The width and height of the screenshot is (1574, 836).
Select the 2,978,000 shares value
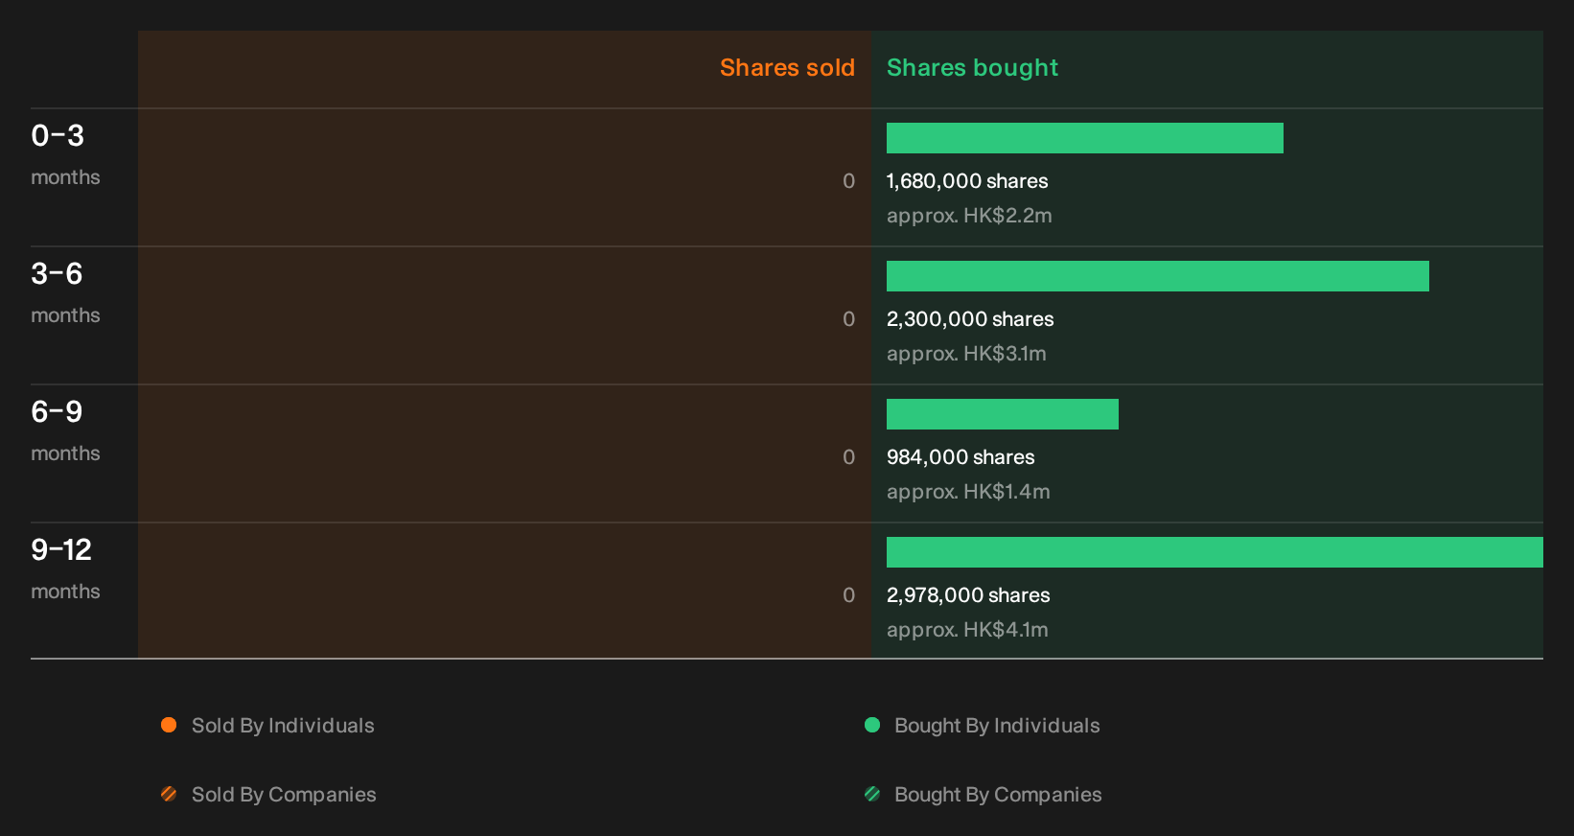click(968, 595)
